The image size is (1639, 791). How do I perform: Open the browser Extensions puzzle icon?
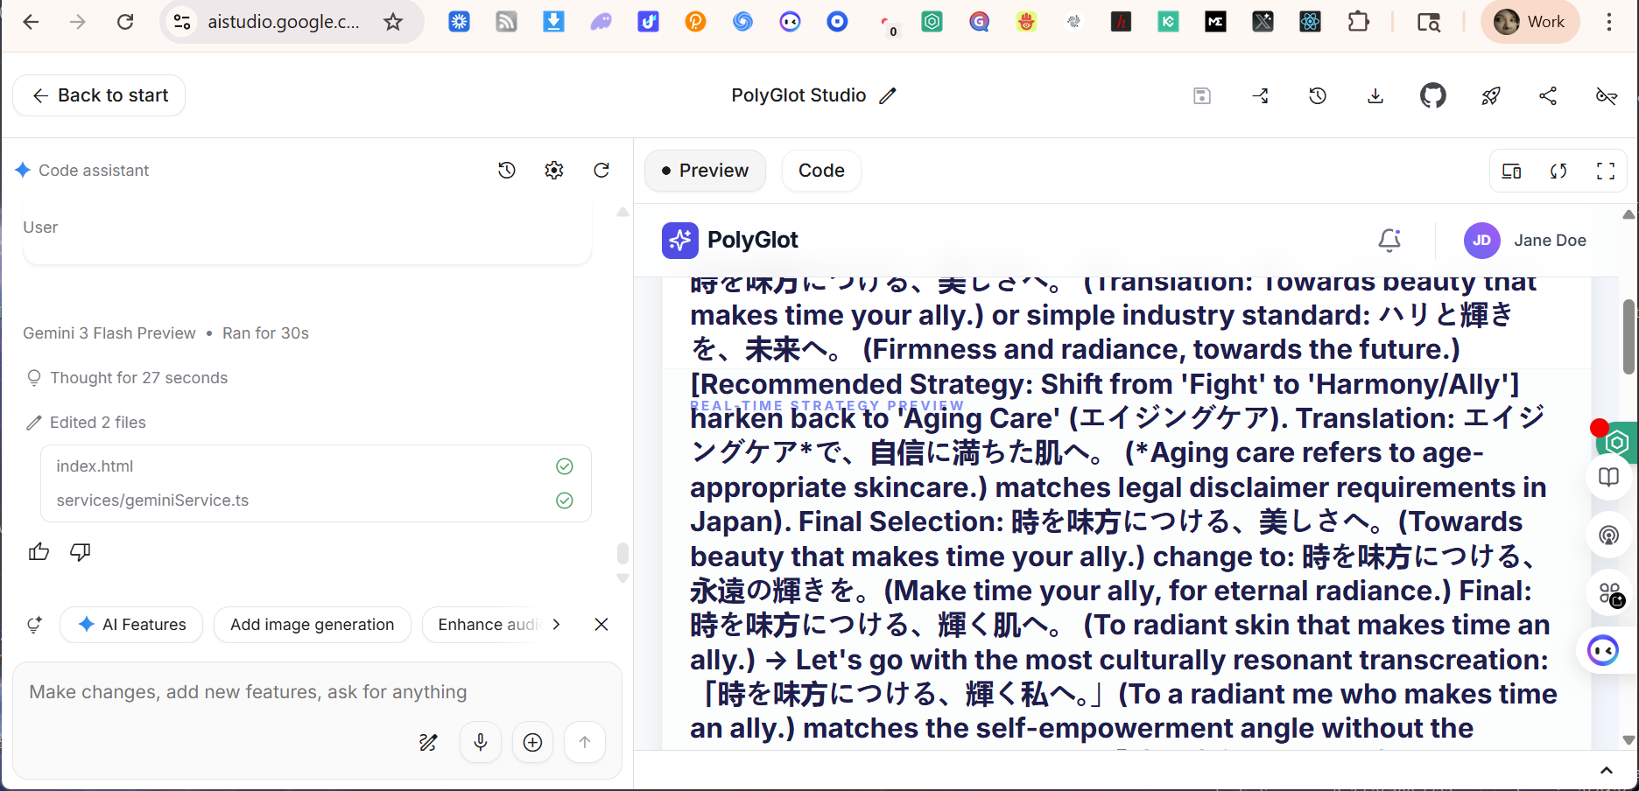[1359, 22]
